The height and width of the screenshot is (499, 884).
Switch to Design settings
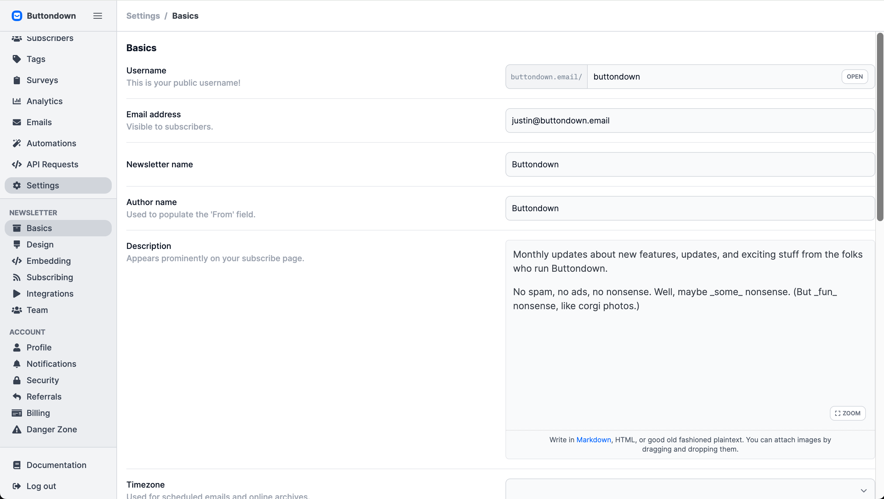58,244
